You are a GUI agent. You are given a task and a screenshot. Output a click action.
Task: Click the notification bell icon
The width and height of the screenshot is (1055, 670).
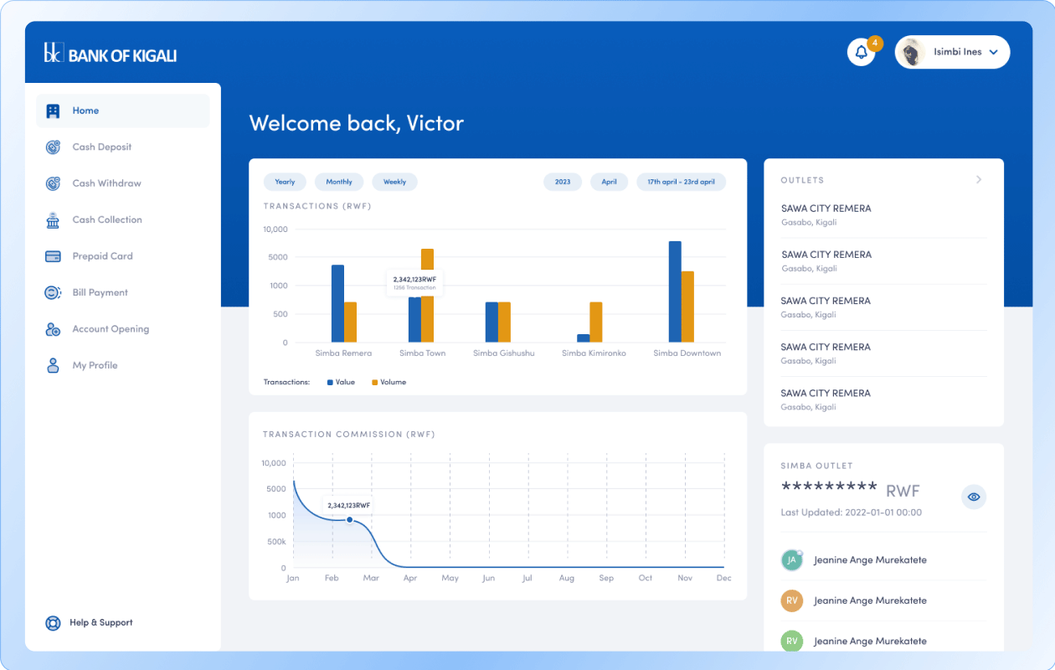[x=861, y=52]
